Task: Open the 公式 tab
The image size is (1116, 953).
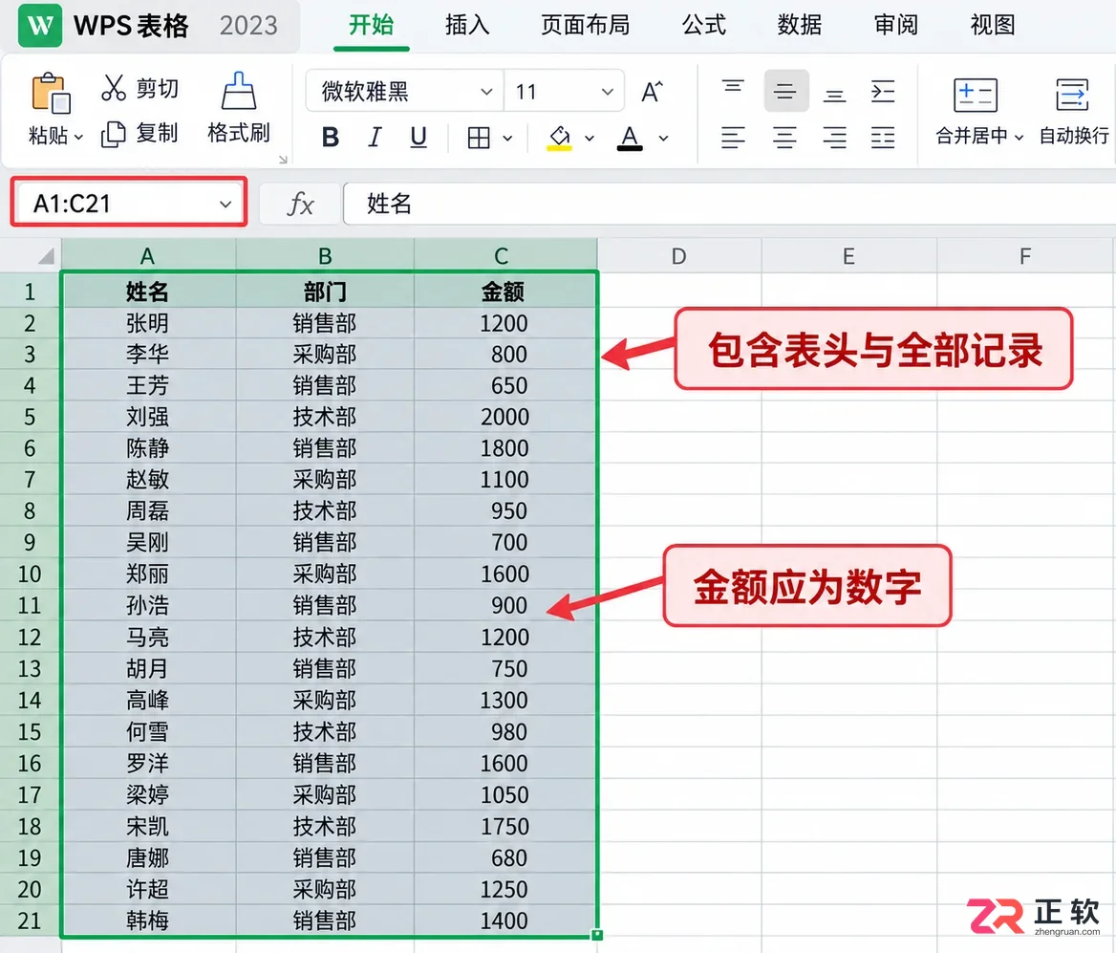Action: pos(704,25)
